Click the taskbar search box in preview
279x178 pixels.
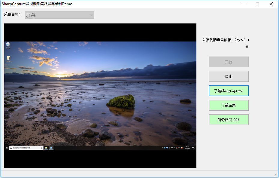(26, 148)
